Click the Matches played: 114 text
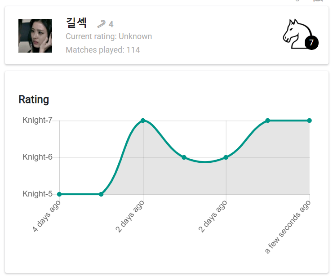This screenshot has width=333, height=277. coord(103,50)
